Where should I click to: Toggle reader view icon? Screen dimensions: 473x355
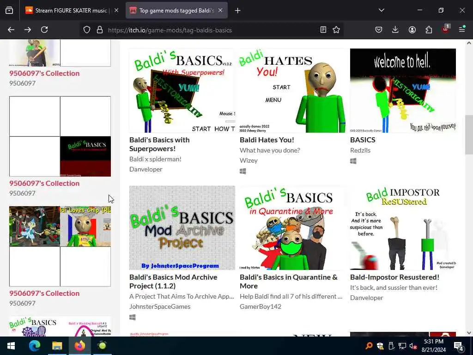click(x=323, y=30)
